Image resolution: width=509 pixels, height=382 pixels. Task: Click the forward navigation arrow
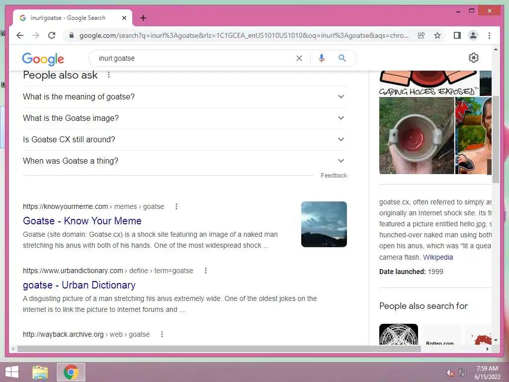click(36, 35)
